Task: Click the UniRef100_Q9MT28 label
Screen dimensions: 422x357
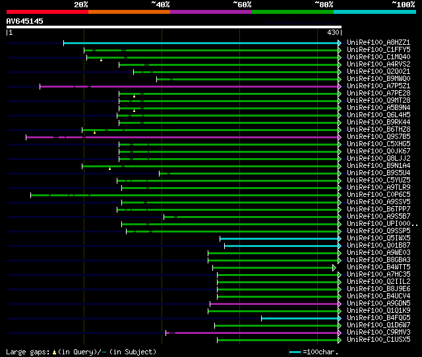Action: pyautogui.click(x=378, y=101)
